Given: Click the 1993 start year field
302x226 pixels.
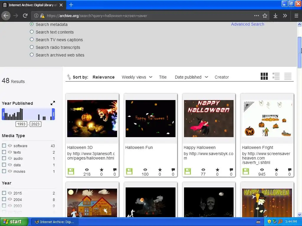Looking at the screenshot, I should [21, 124].
